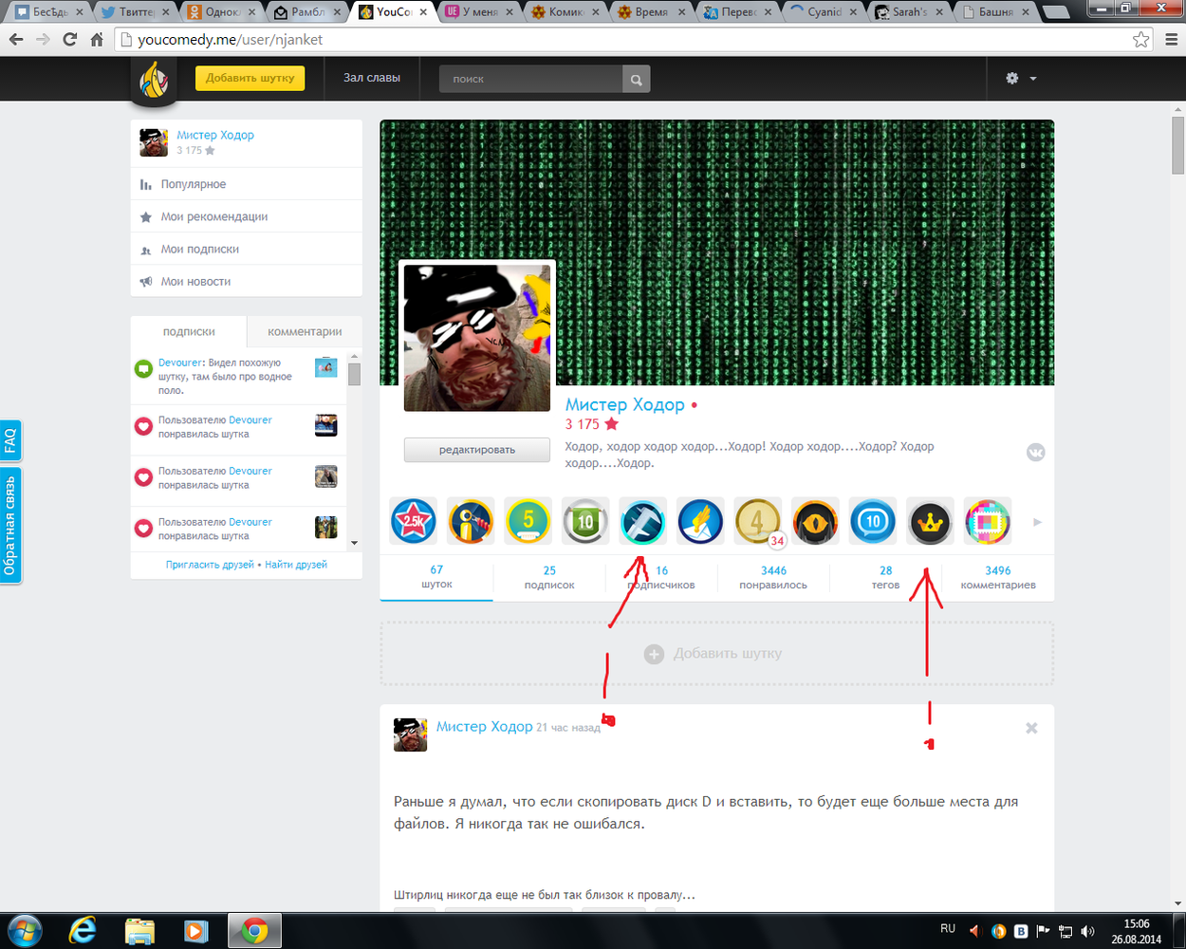This screenshot has height=949, width=1186.
Task: Go to browser home page icon
Action: [97, 40]
